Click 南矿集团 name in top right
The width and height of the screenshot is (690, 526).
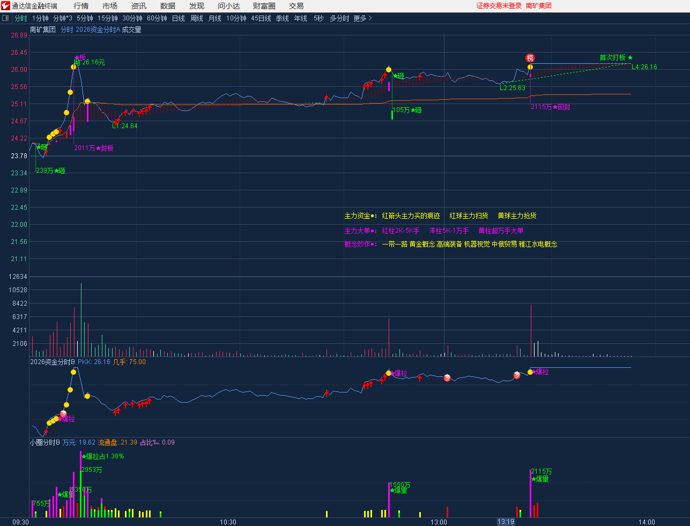[x=538, y=6]
